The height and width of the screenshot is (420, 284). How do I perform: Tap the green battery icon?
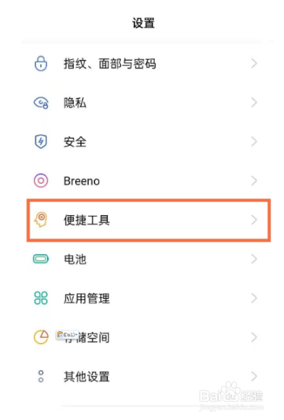coord(40,259)
